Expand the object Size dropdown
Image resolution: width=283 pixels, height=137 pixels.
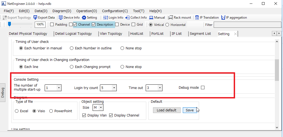tap(101, 108)
